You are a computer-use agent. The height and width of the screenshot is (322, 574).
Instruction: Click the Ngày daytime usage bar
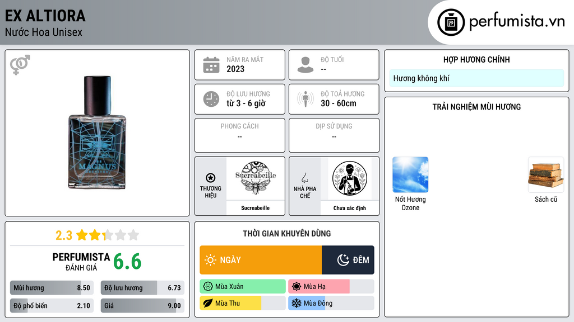pyautogui.click(x=261, y=260)
